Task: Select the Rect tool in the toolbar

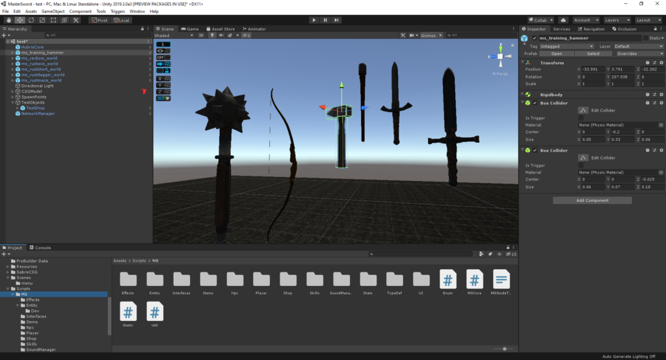Action: point(53,20)
